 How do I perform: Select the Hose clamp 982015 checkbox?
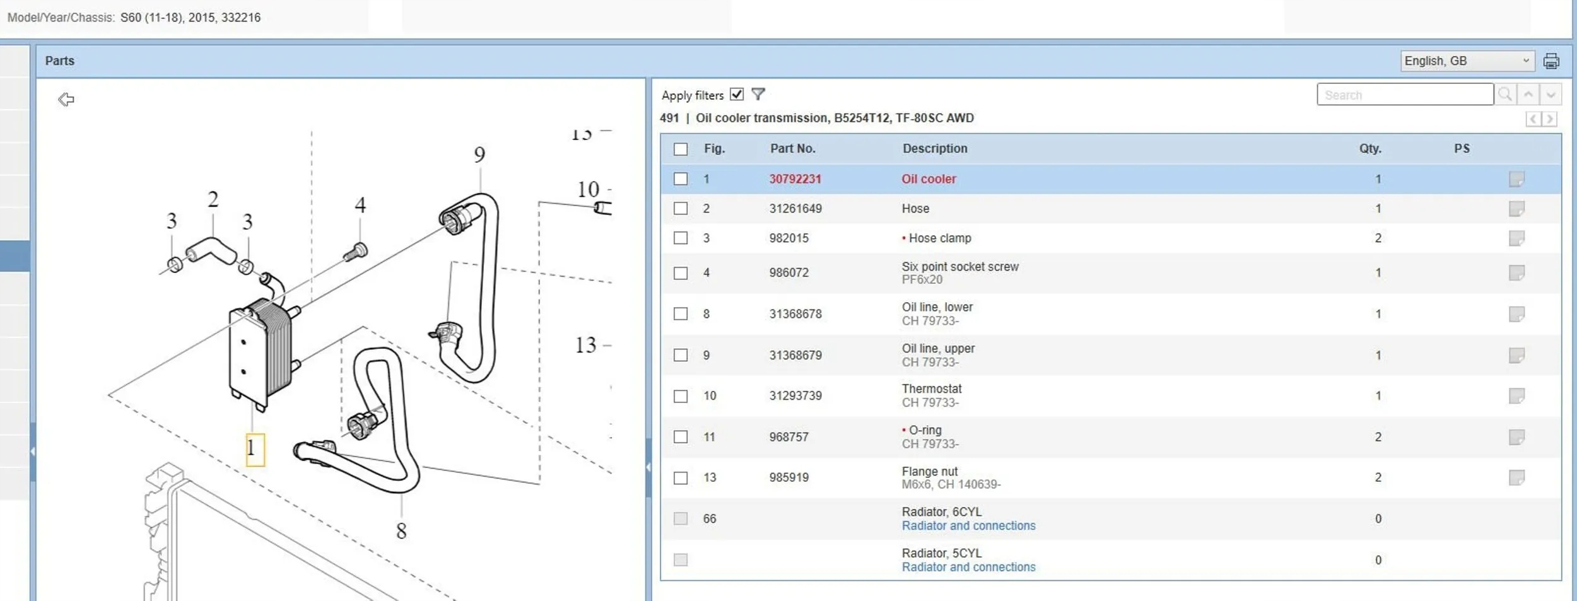680,238
